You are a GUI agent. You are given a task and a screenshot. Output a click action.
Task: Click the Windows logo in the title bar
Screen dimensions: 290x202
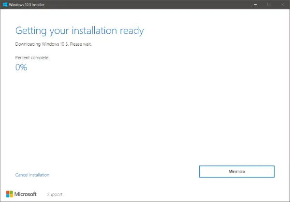[5, 4]
